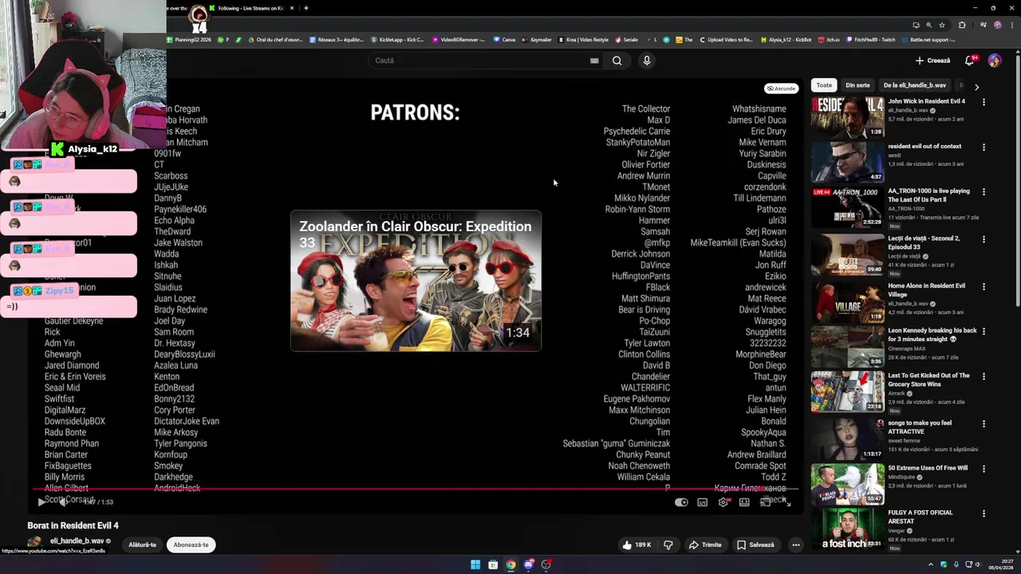
Task: Open options for Home Alone in Resident Evil Village
Action: (x=984, y=287)
